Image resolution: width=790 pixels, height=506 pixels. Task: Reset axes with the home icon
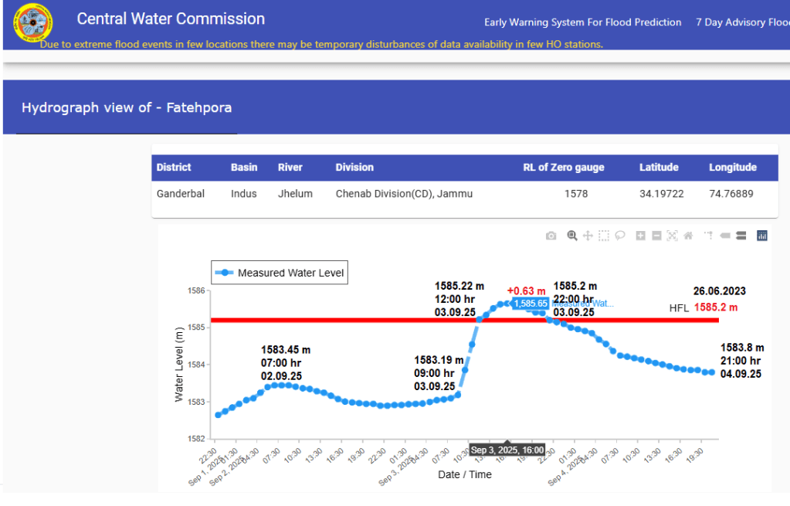point(688,236)
